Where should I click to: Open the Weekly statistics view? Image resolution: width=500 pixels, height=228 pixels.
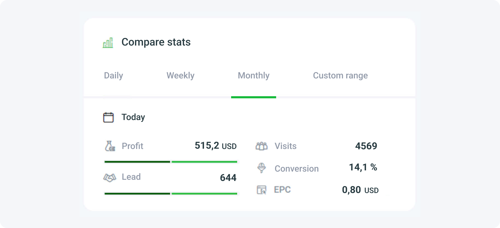(x=180, y=75)
